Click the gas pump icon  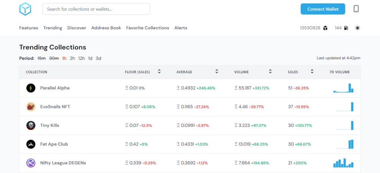(x=346, y=28)
